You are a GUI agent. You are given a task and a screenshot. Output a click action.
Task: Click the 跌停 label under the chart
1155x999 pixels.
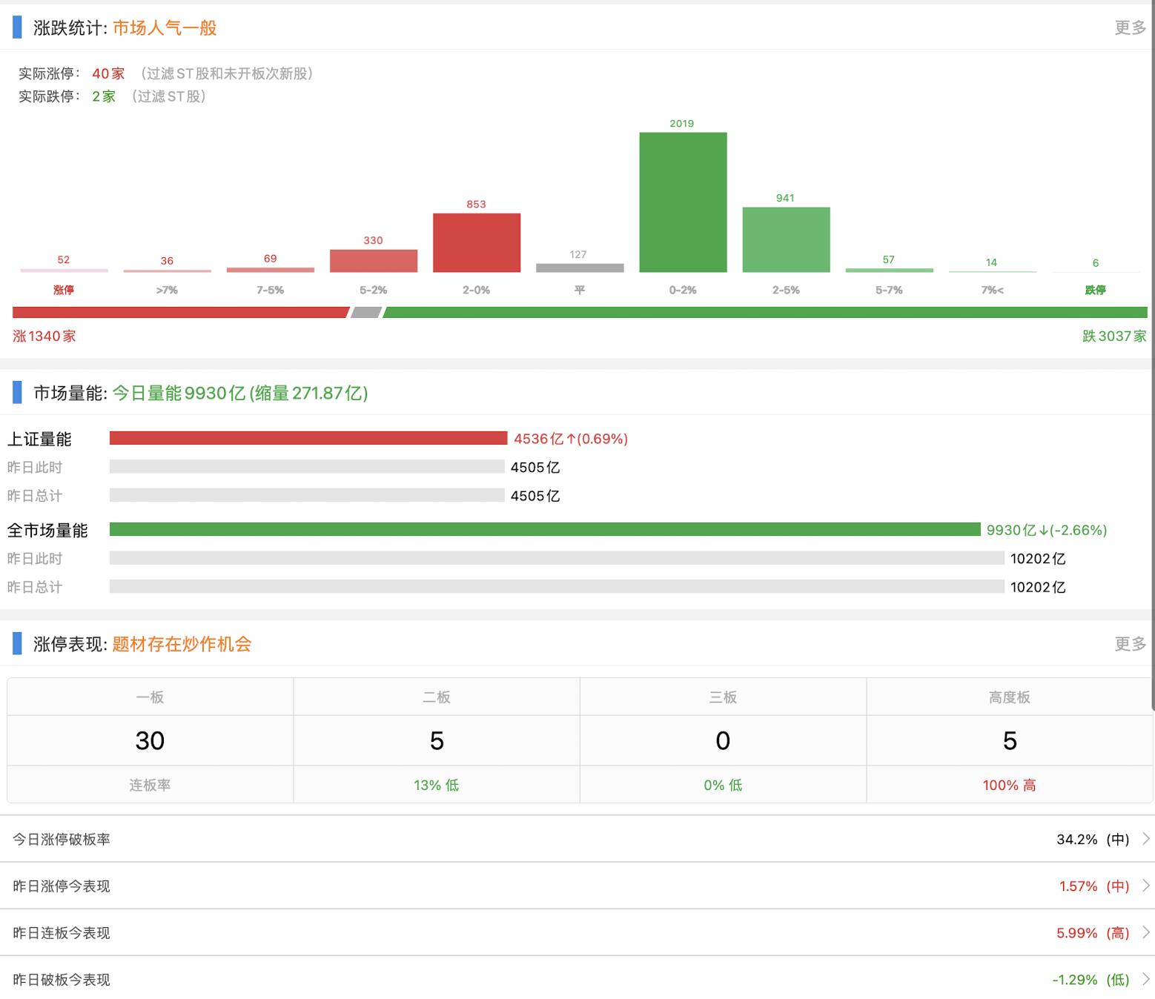click(x=1095, y=290)
